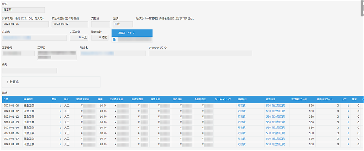Click the empty 備考 field
364x151 pixels.
(29, 71)
